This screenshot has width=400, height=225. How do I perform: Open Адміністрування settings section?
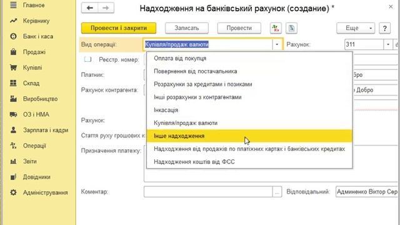click(45, 192)
